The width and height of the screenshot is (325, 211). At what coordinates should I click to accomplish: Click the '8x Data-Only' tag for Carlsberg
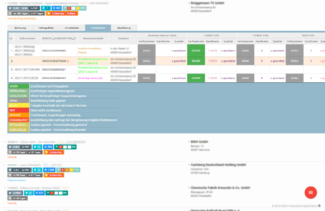click(x=54, y=175)
